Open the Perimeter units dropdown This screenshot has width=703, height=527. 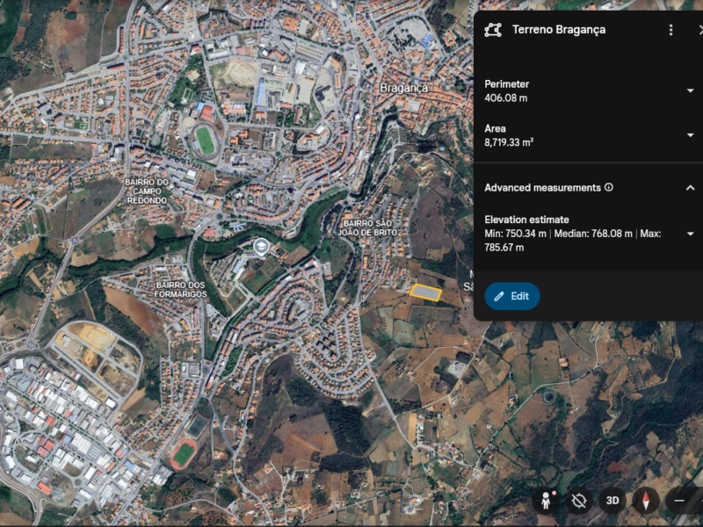coord(690,90)
